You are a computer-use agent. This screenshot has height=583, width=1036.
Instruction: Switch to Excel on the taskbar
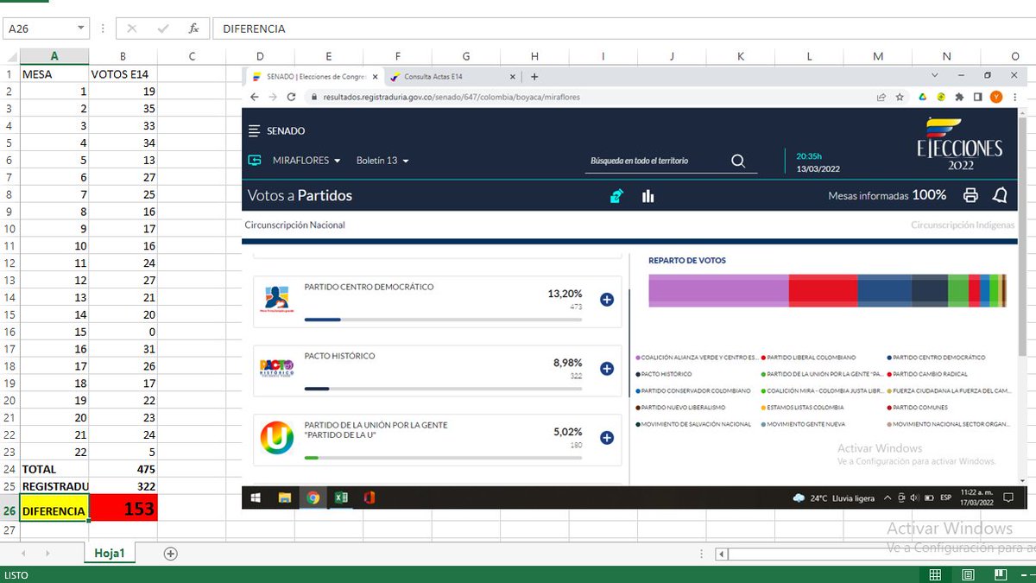coord(341,498)
